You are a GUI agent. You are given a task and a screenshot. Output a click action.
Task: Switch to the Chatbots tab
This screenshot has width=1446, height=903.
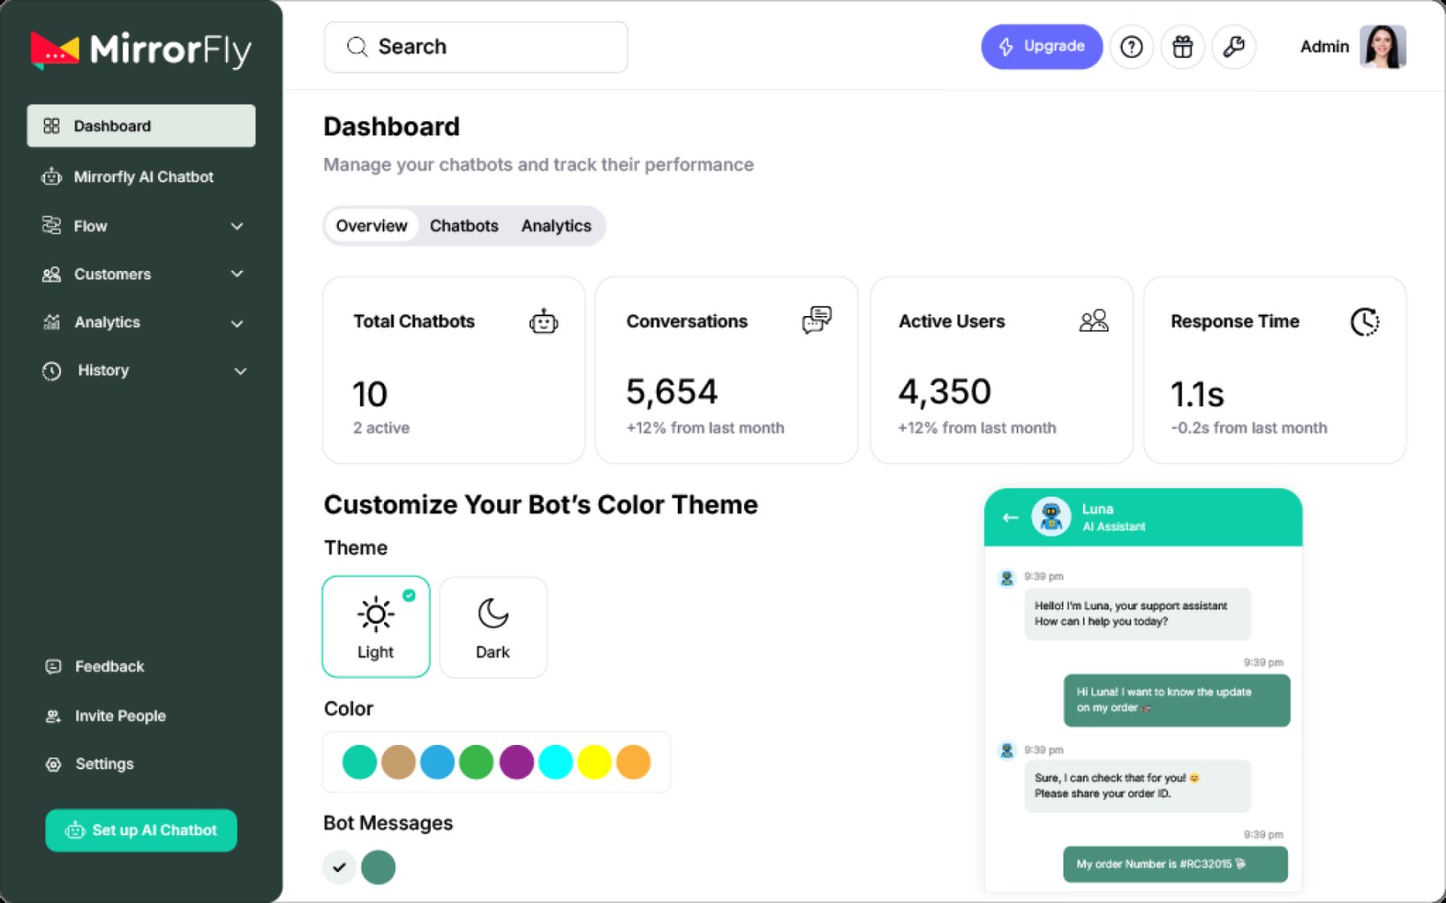point(464,226)
